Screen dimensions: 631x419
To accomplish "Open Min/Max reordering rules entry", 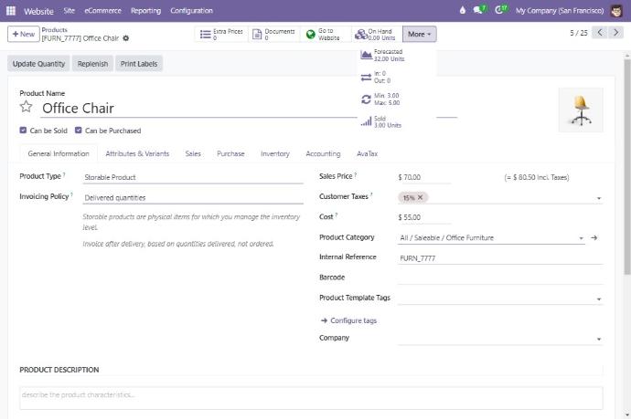I will click(x=396, y=100).
